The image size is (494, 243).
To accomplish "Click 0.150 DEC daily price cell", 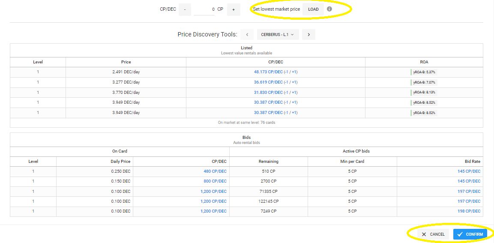I will (95, 181).
